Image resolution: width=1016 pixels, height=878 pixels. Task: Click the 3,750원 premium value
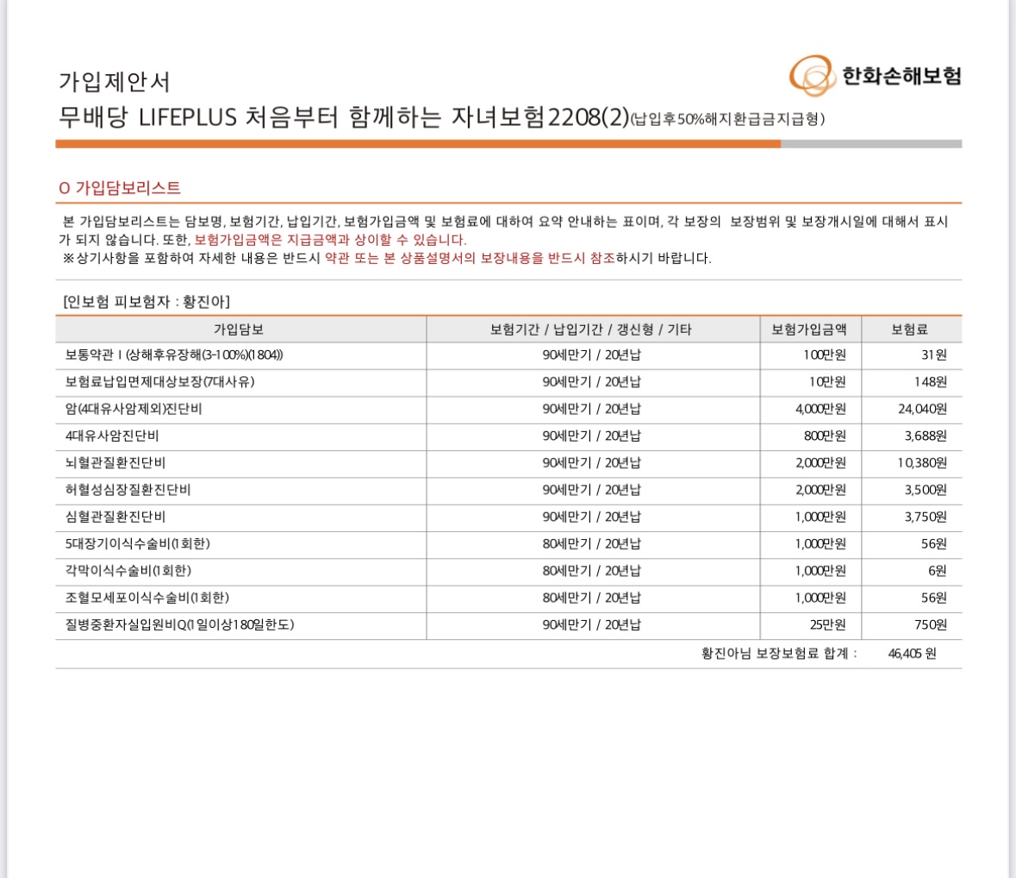926,517
